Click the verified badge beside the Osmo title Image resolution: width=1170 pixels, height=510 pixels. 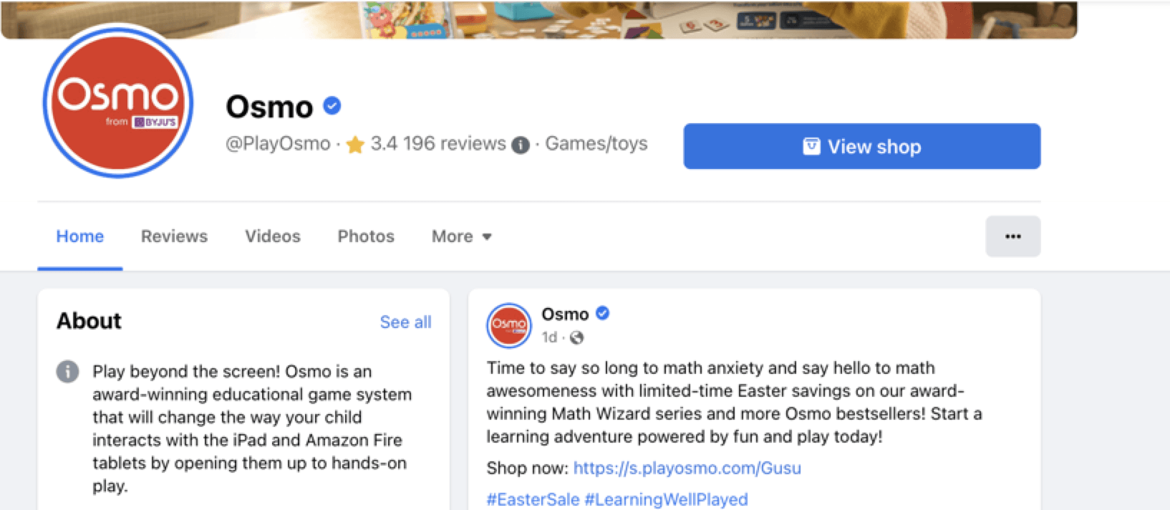click(332, 106)
